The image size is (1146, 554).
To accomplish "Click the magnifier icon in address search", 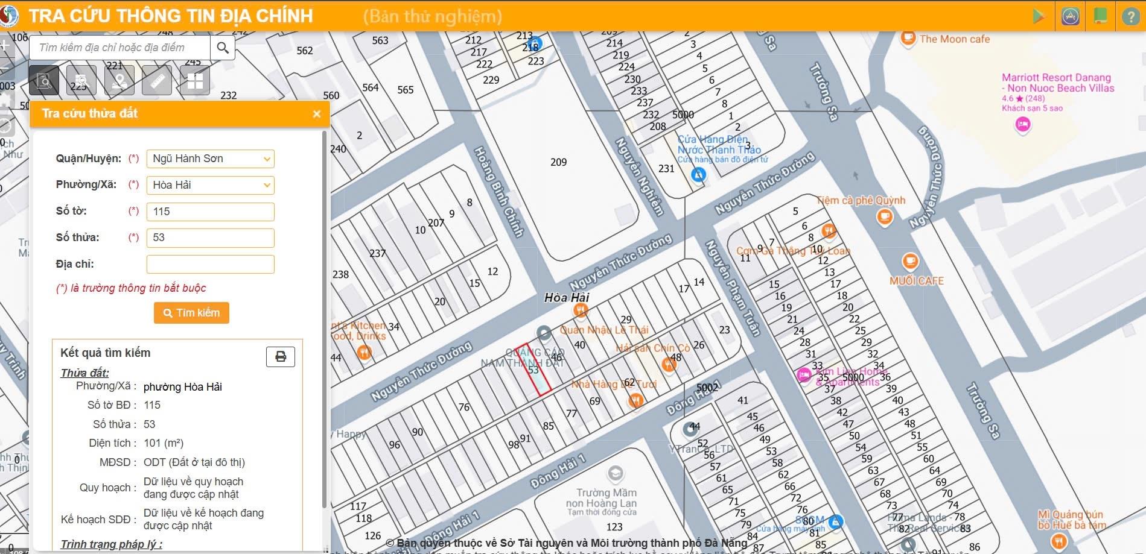I will pyautogui.click(x=223, y=48).
